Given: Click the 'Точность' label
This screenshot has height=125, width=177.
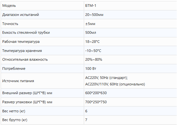Looking at the screenshot, I should point(10,24).
